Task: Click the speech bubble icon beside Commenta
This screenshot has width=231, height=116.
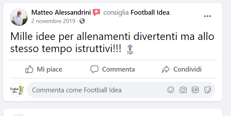Action: point(94,69)
